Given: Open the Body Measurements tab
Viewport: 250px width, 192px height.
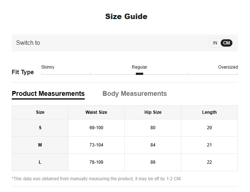Looking at the screenshot, I should coord(134,94).
